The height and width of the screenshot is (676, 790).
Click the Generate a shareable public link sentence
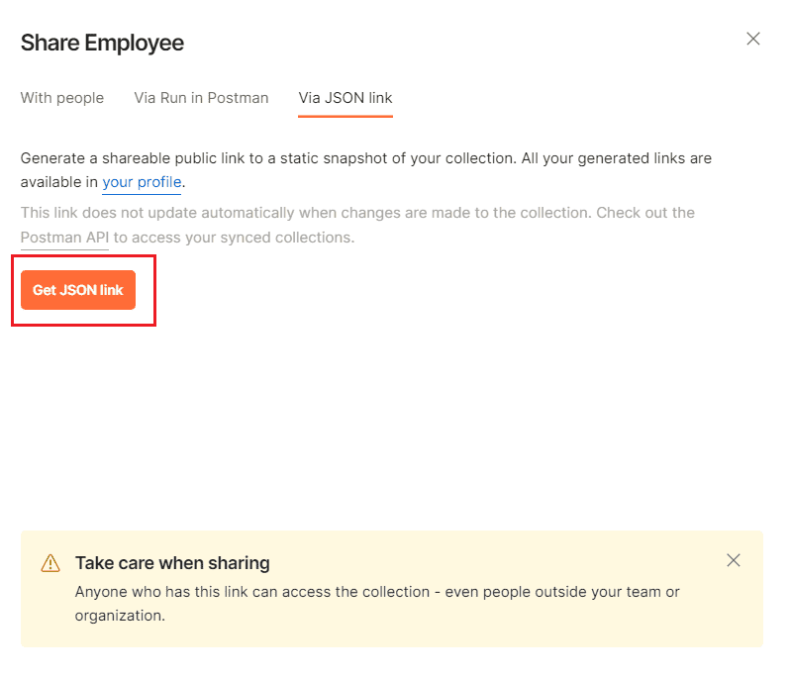coord(366,170)
